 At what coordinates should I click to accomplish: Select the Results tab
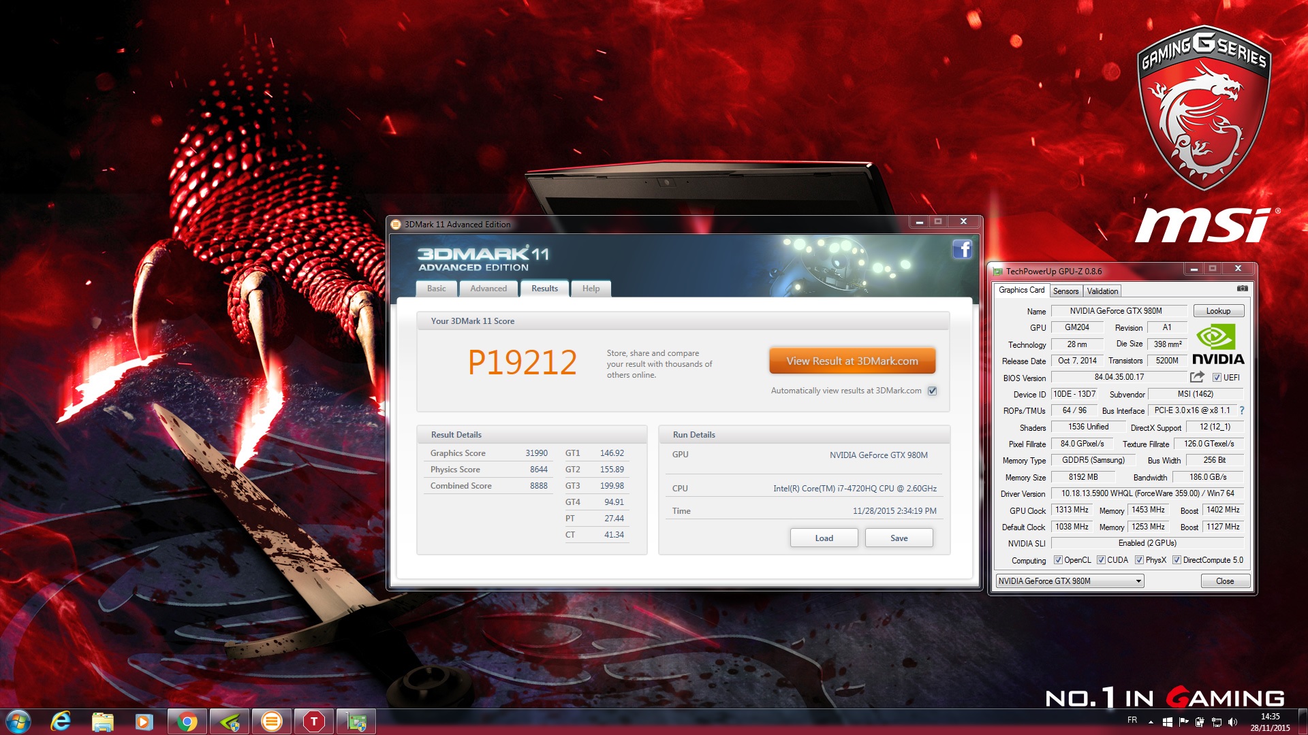[x=545, y=289]
